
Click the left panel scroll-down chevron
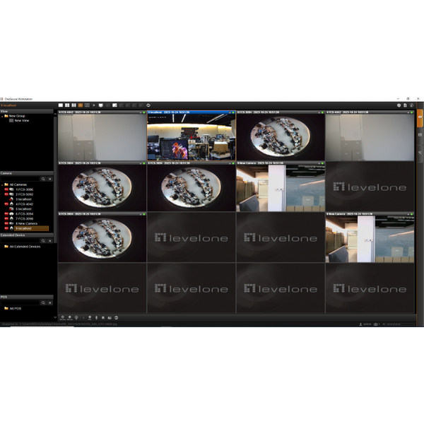(55, 317)
